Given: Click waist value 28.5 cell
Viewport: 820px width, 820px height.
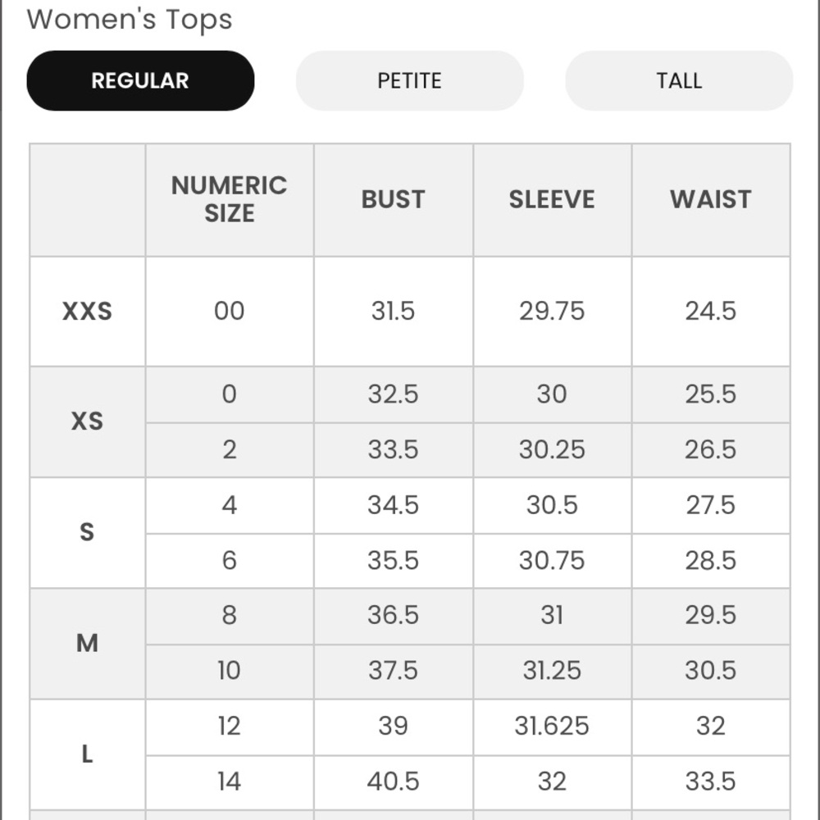Looking at the screenshot, I should tap(711, 561).
